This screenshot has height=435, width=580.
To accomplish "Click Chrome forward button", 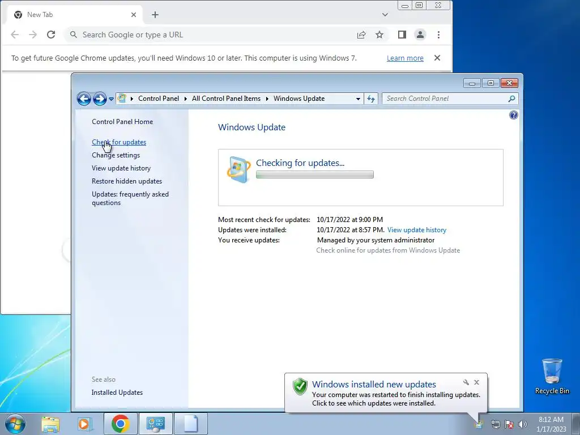I will (x=33, y=35).
